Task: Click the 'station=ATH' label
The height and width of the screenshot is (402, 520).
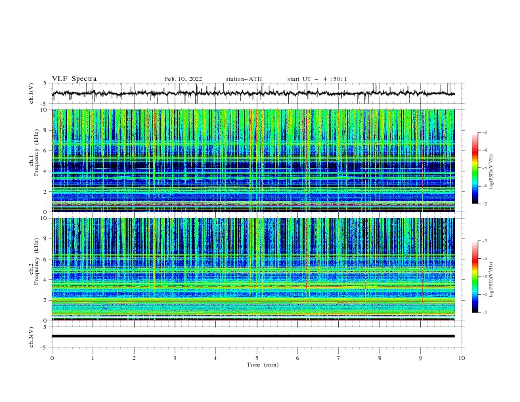Action: point(244,79)
